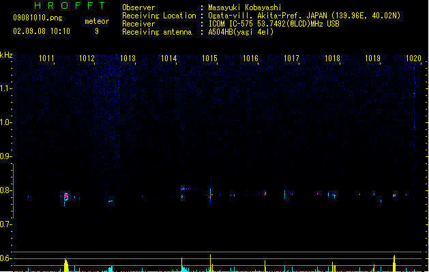Click the meteor echo at 1015
The width and height of the screenshot is (429, 272).
point(210,194)
